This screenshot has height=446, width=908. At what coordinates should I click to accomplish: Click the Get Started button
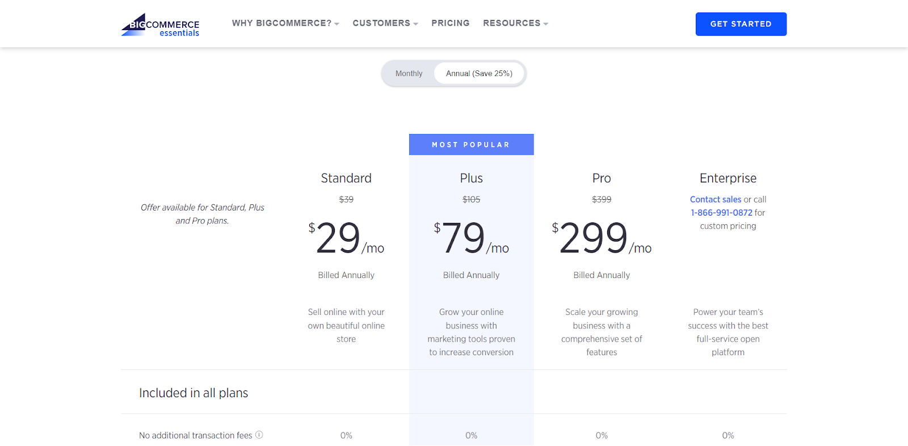[x=741, y=24]
